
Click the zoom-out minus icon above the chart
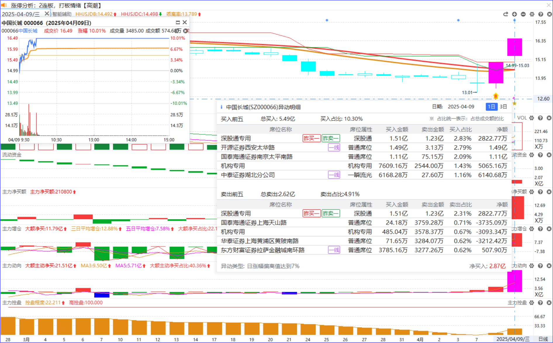(523, 14)
